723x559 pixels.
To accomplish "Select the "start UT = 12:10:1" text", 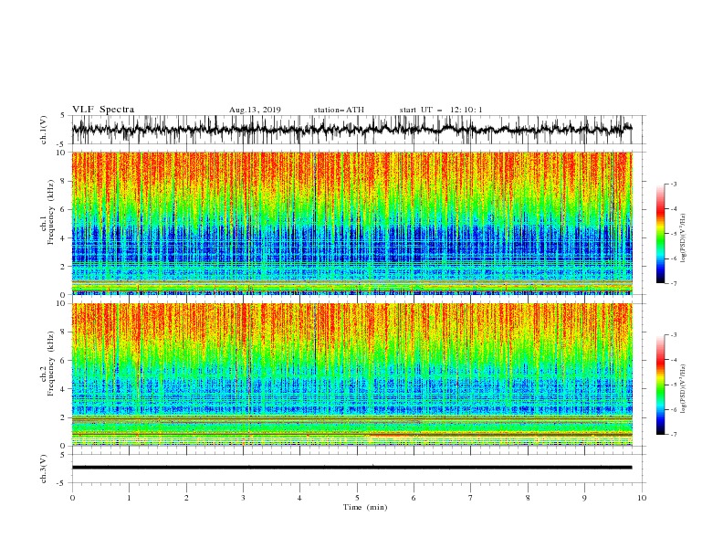I will [x=441, y=110].
